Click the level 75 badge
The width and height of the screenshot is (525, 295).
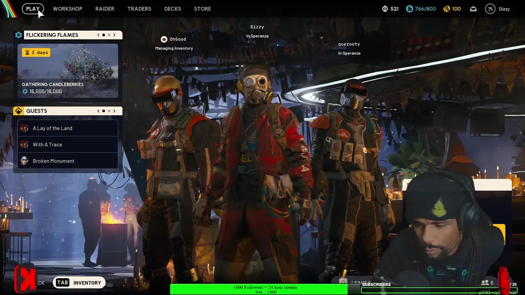(x=490, y=9)
